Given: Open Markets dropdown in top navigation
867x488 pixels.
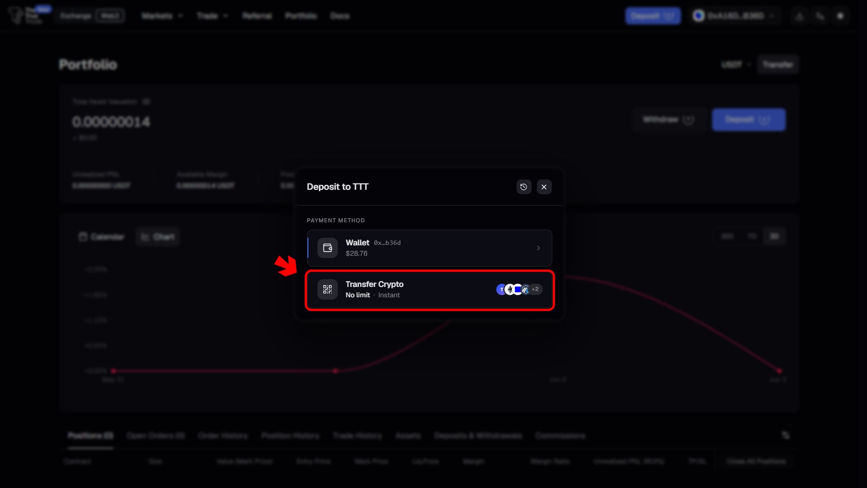Looking at the screenshot, I should coord(162,16).
